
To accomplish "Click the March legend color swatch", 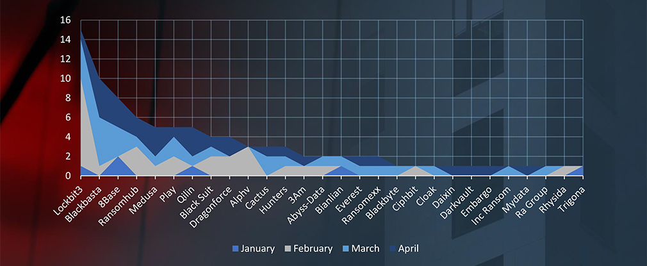I will pos(346,249).
